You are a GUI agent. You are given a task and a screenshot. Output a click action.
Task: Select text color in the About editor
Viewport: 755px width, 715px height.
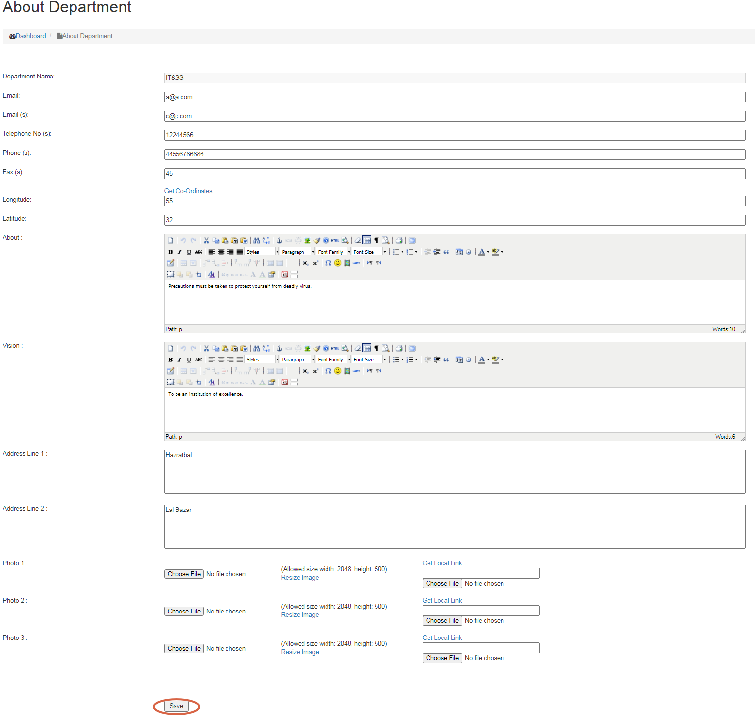pos(482,252)
